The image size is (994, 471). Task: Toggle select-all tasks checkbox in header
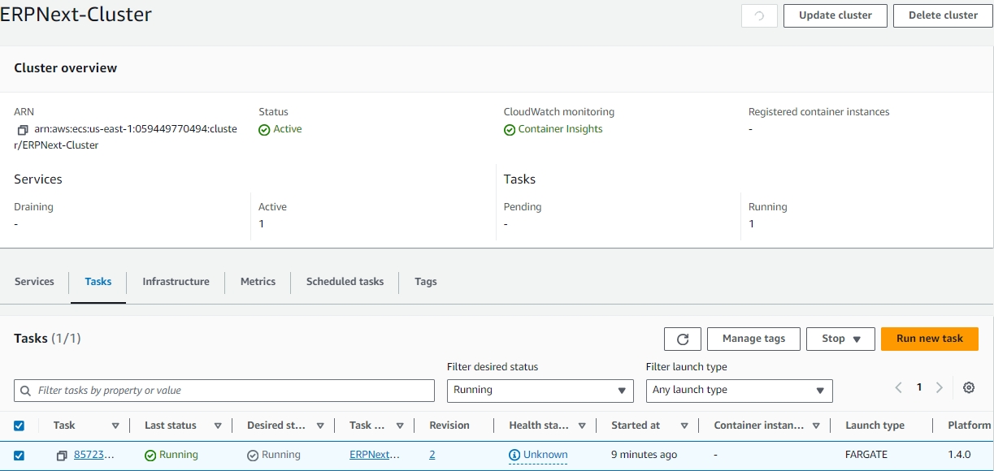[x=20, y=426]
